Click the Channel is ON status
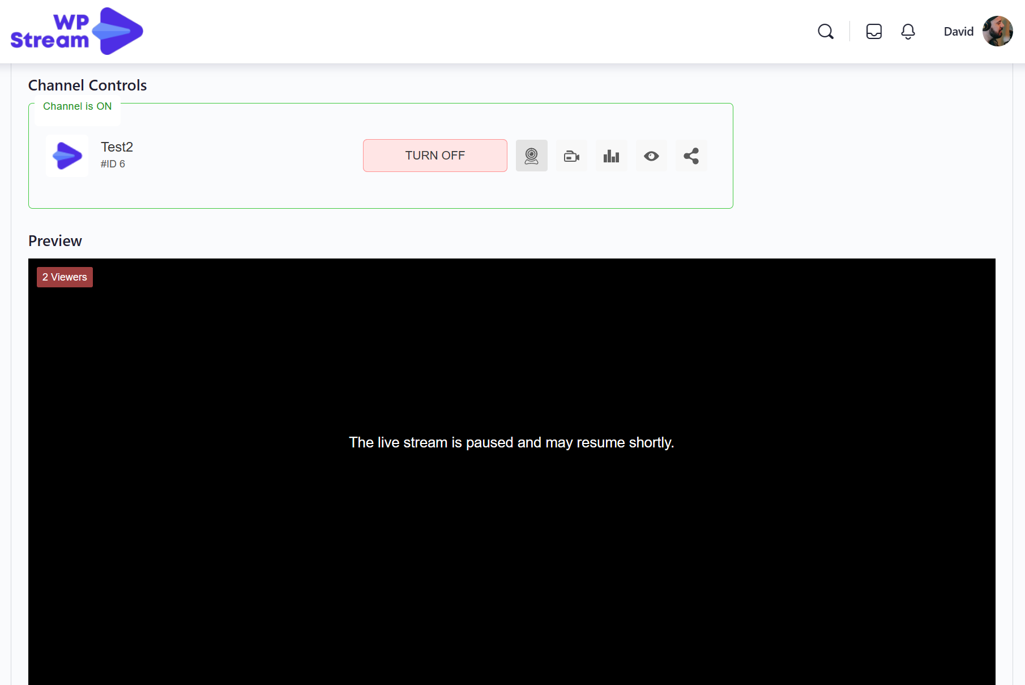1025x685 pixels. coord(77,106)
